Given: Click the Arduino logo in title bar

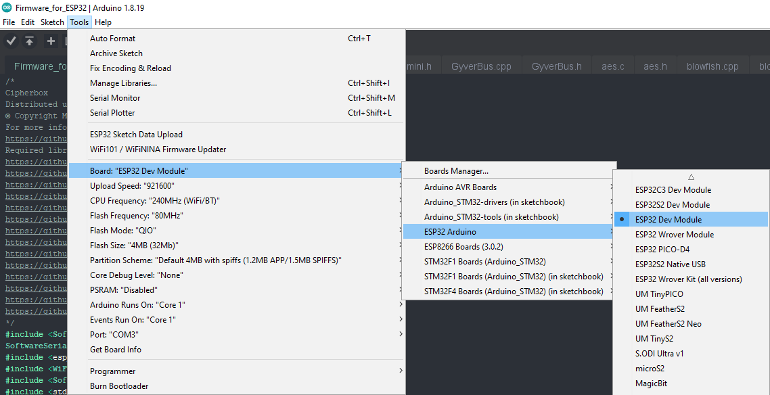Looking at the screenshot, I should coord(7,8).
